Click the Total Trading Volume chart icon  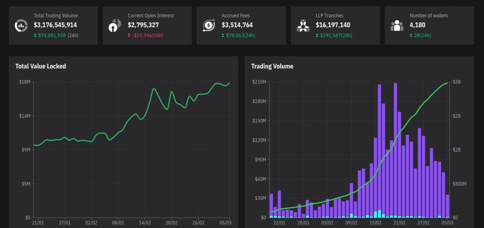21,26
